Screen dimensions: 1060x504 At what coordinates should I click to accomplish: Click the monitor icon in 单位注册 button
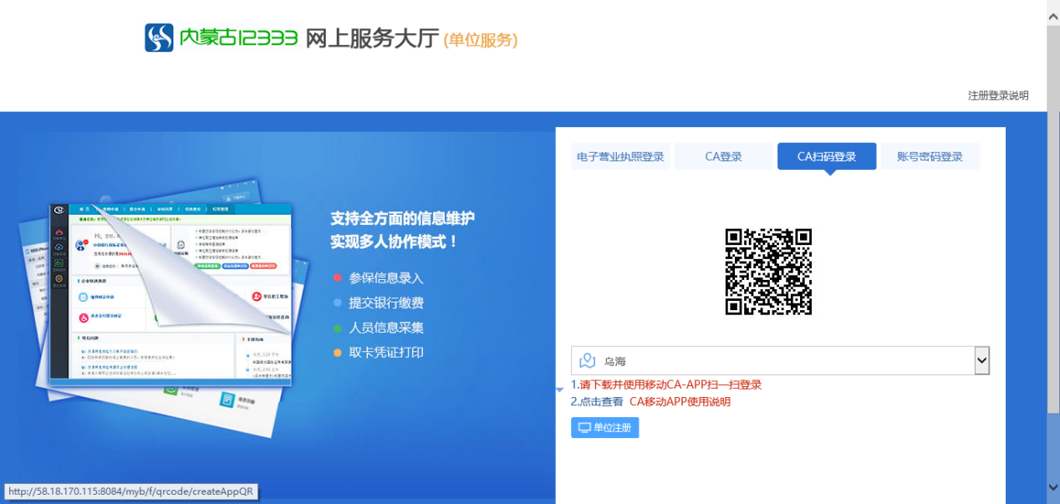pyautogui.click(x=584, y=428)
